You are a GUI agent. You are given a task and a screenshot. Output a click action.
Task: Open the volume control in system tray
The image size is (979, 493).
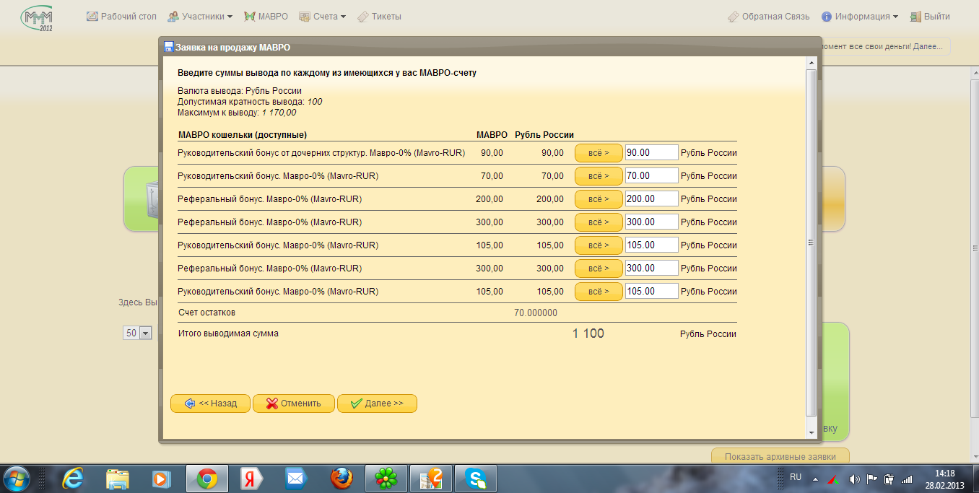click(x=855, y=479)
